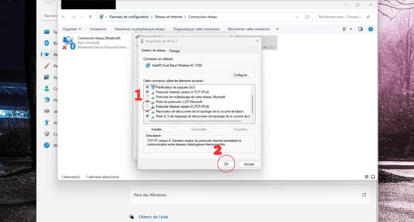Click the Désinstaller button
This screenshot has width=414, height=222.
coord(199,129)
